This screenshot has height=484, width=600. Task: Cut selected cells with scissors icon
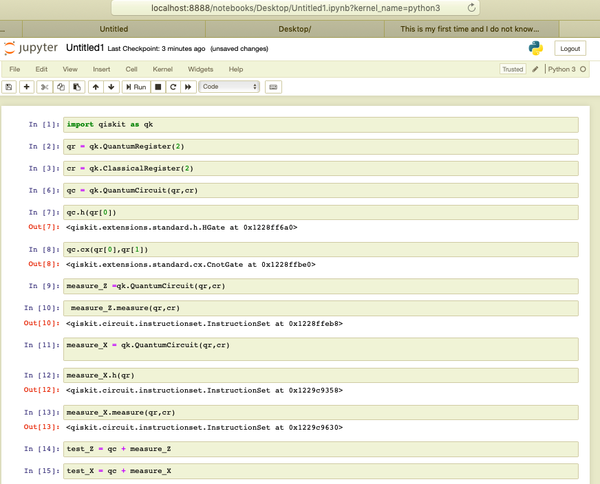click(x=45, y=87)
